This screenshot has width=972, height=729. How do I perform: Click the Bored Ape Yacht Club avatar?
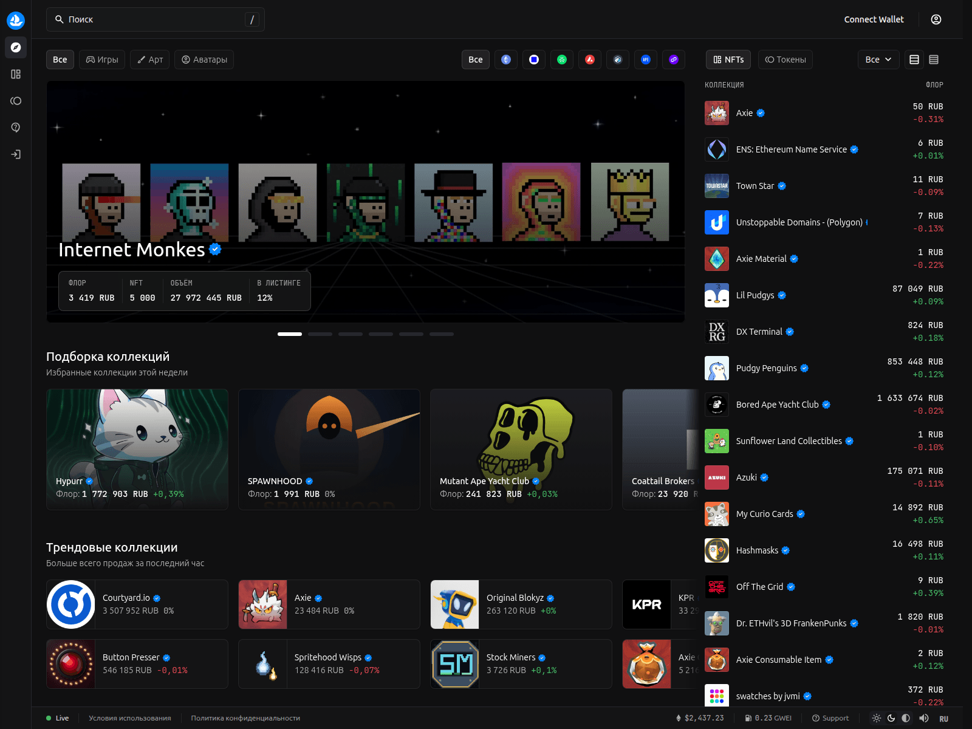point(717,405)
